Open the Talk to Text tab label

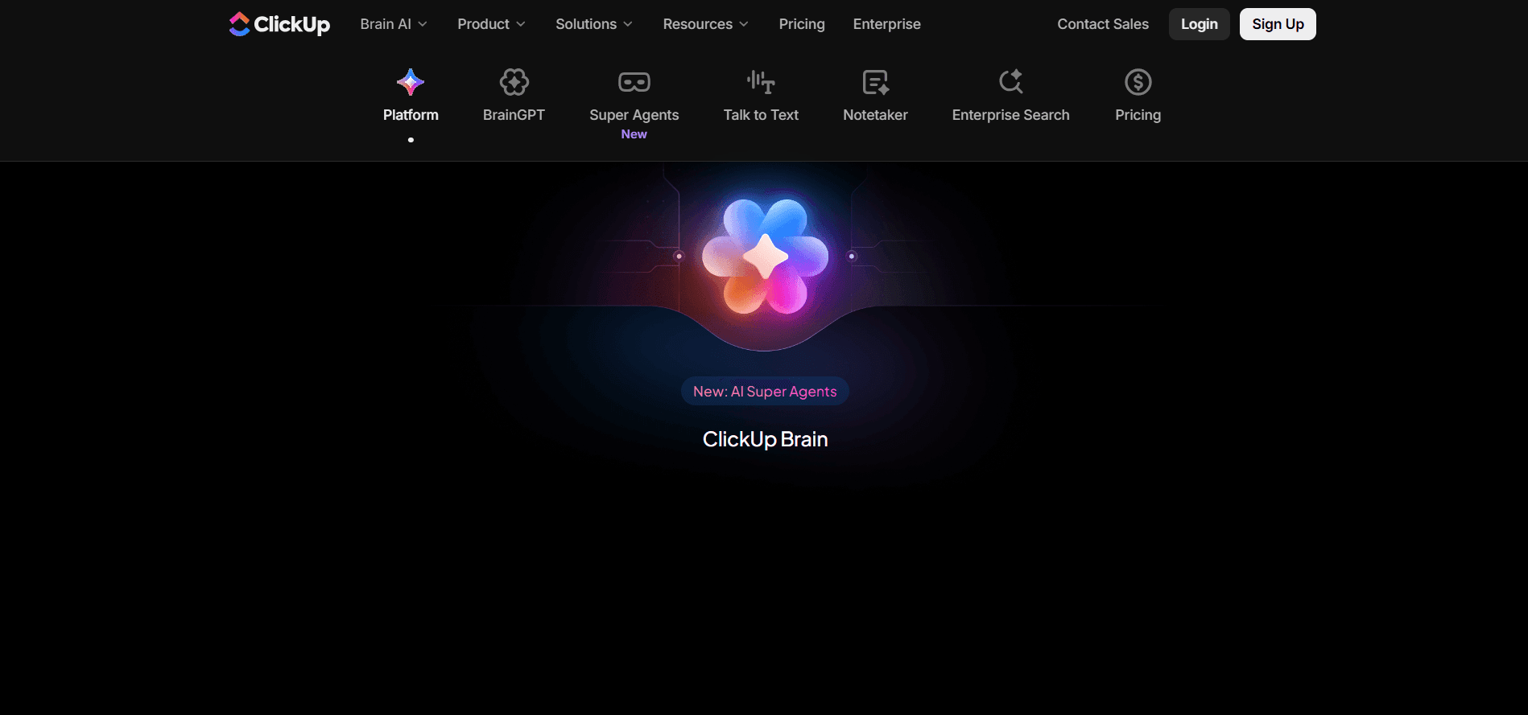[x=761, y=115]
